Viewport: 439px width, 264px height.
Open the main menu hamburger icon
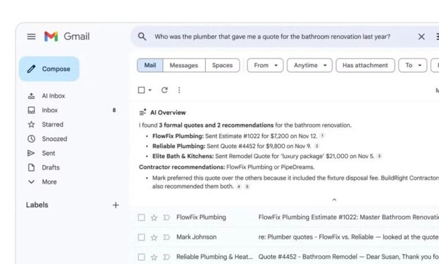coord(32,37)
